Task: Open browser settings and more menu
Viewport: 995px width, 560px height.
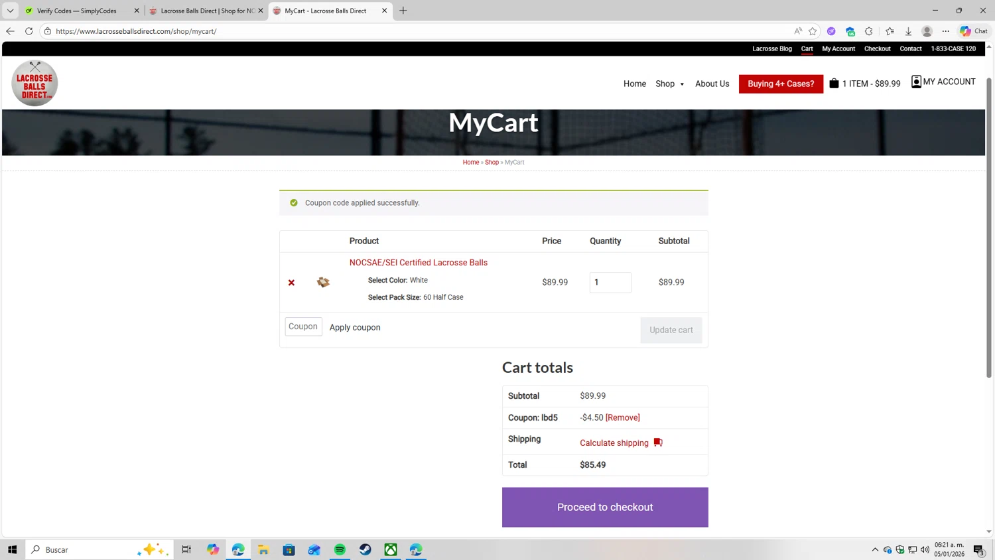Action: pos(946,31)
